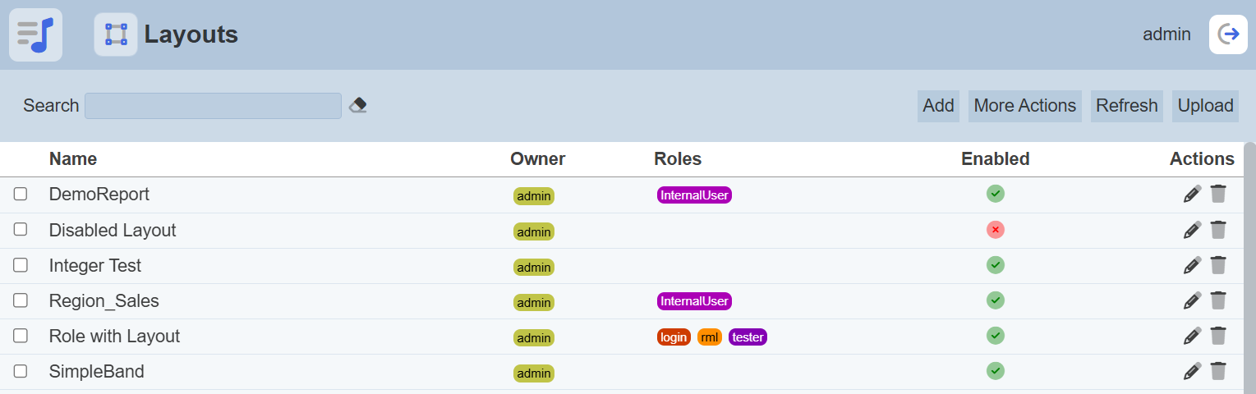
Task: Delete the Disabled Layout via trash icon
Action: point(1218,230)
